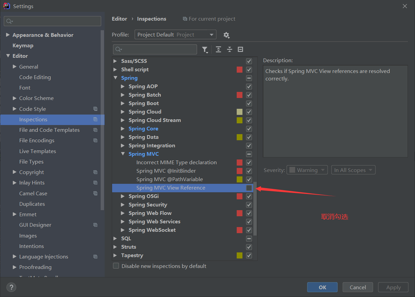Collapse the Spring inspections group
The height and width of the screenshot is (297, 415).
[115, 78]
